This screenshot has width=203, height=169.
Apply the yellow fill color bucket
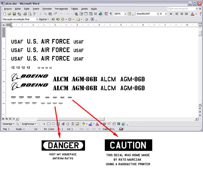[83, 124]
